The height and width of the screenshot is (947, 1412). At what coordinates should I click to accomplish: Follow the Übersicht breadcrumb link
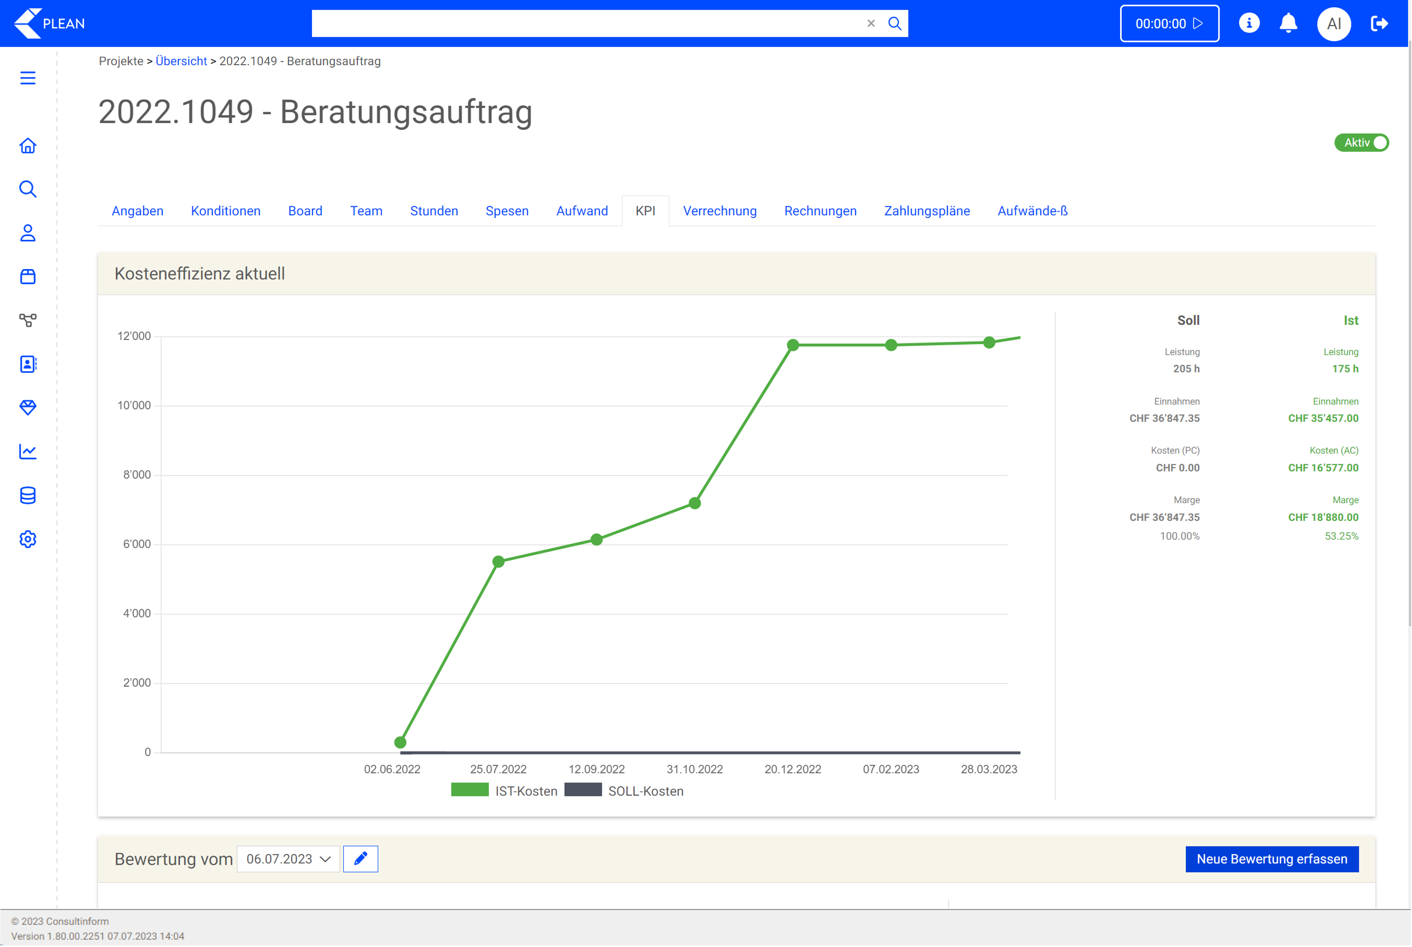[181, 61]
